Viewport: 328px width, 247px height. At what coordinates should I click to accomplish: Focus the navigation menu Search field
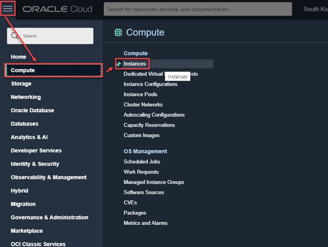coord(50,36)
